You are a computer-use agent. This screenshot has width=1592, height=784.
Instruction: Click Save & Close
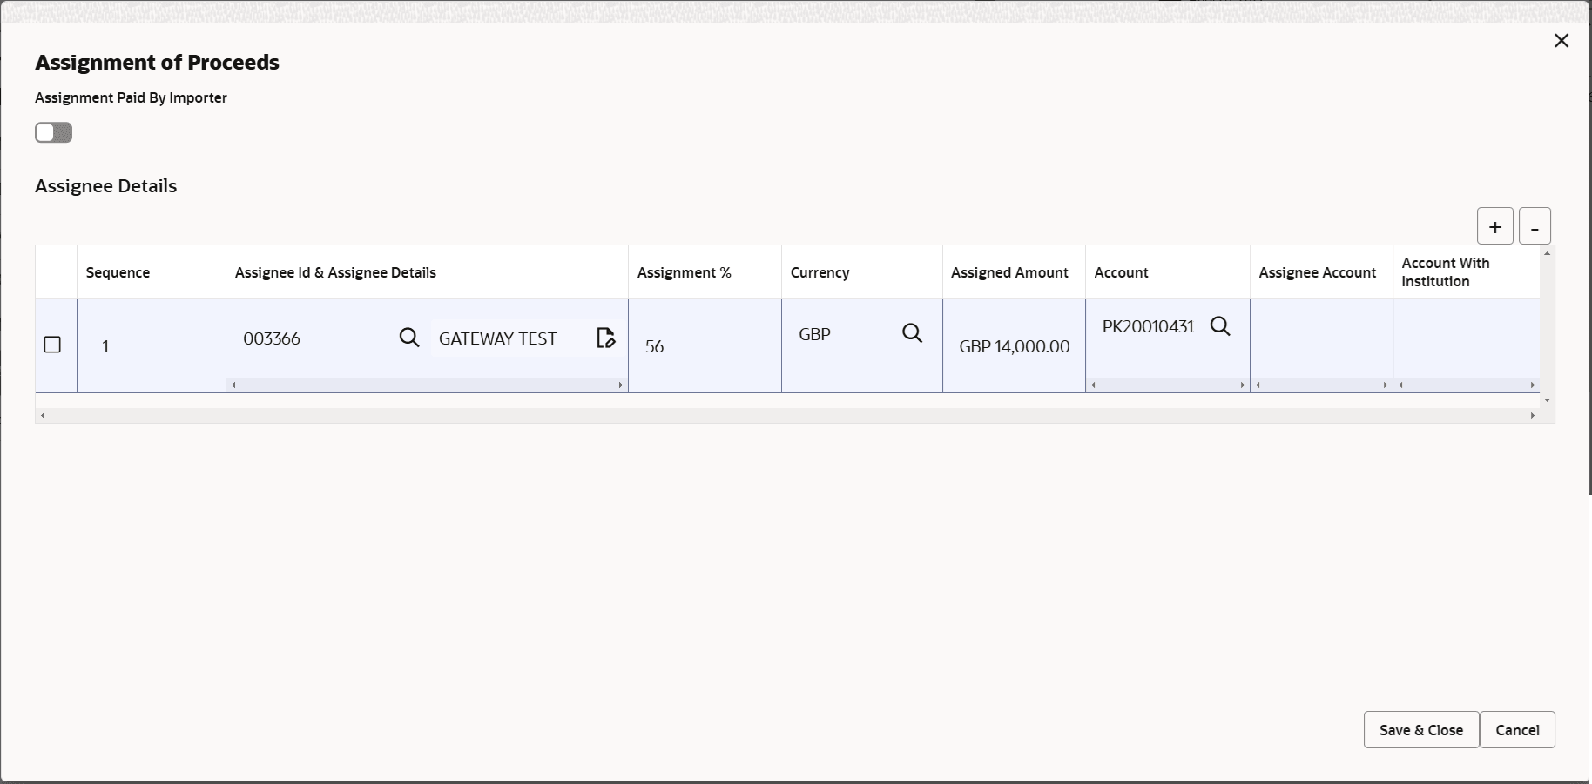[x=1420, y=729]
